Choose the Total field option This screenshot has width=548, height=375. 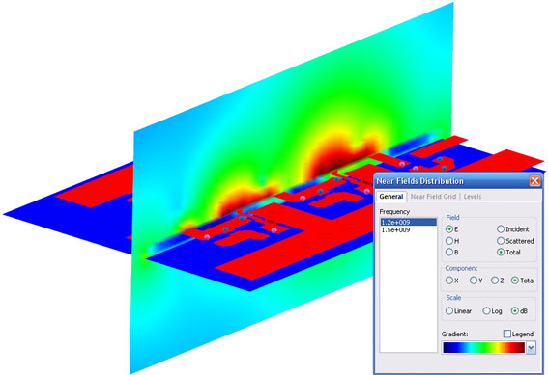click(508, 252)
